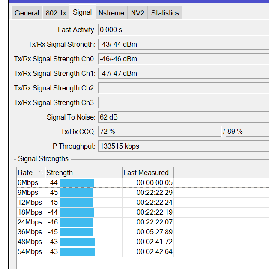The image size is (269, 269).
Task: Click the Tx CCQ 72 % field
Action: pyautogui.click(x=159, y=132)
